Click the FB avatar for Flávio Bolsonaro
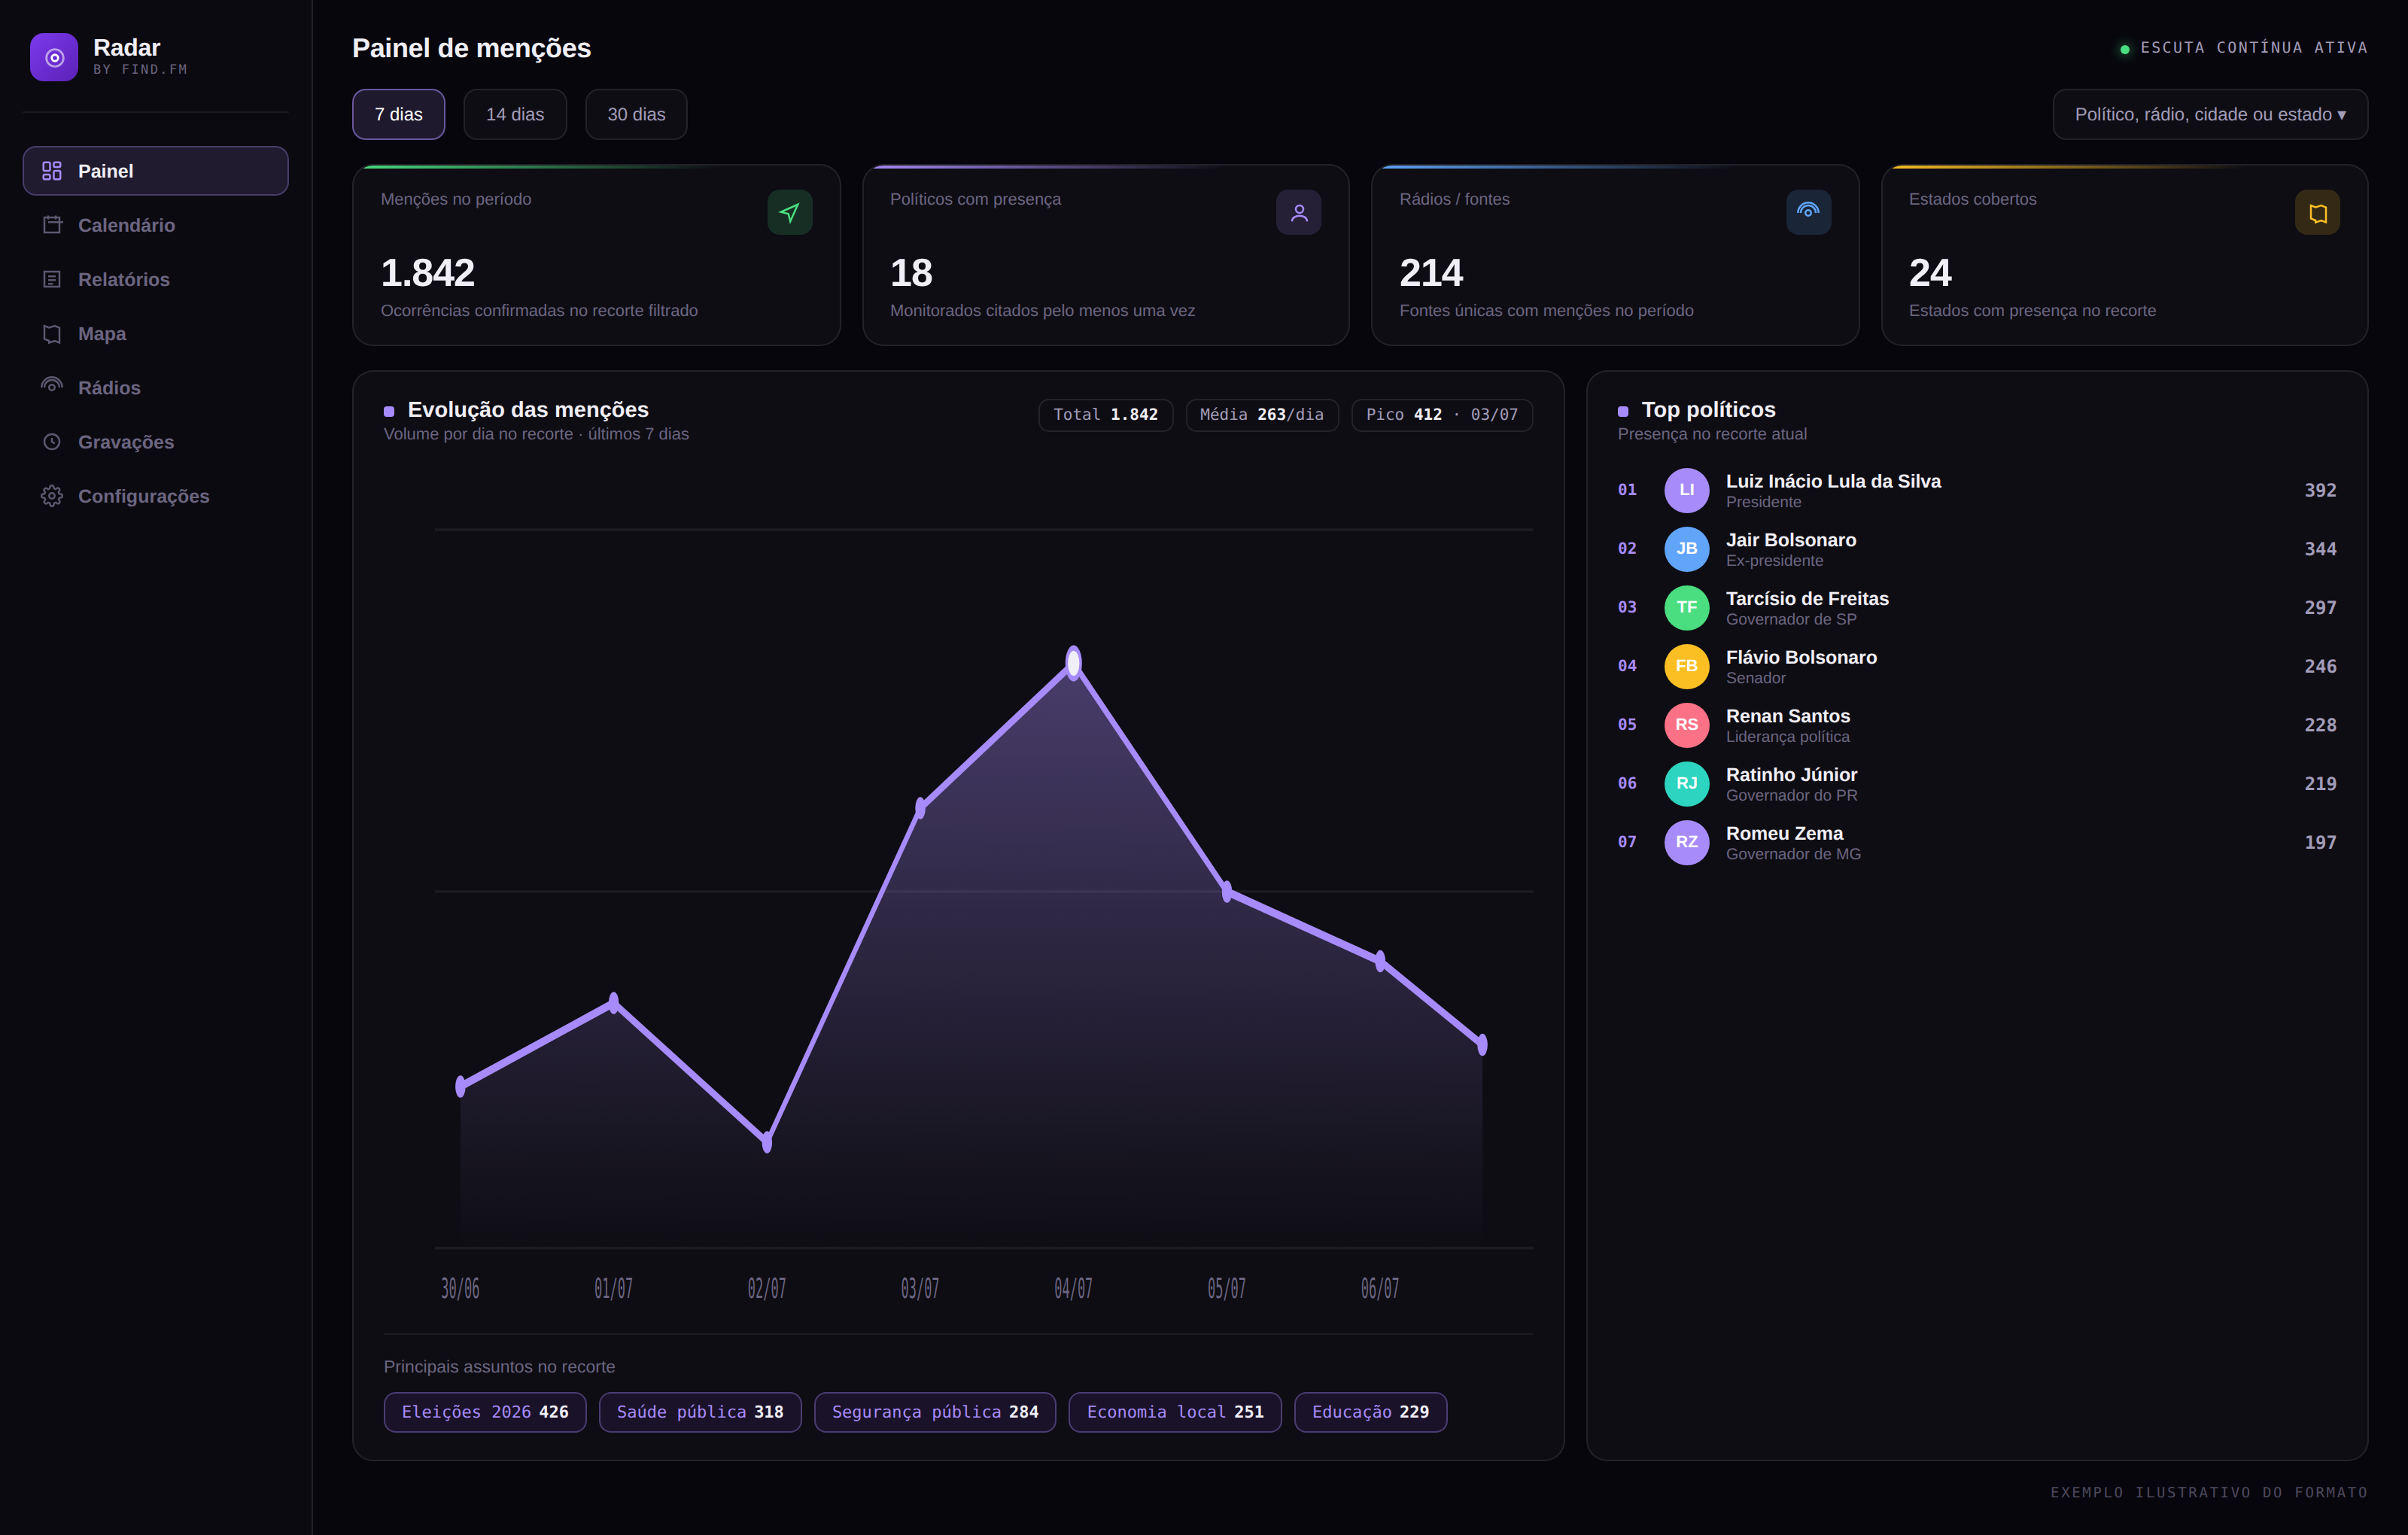This screenshot has height=1535, width=2408. [1686, 666]
